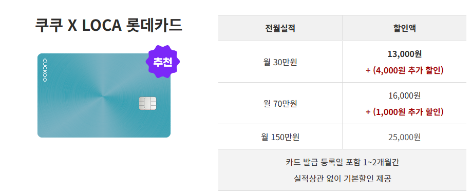Click the purple 추천 badge
471x193 pixels.
[x=162, y=62]
